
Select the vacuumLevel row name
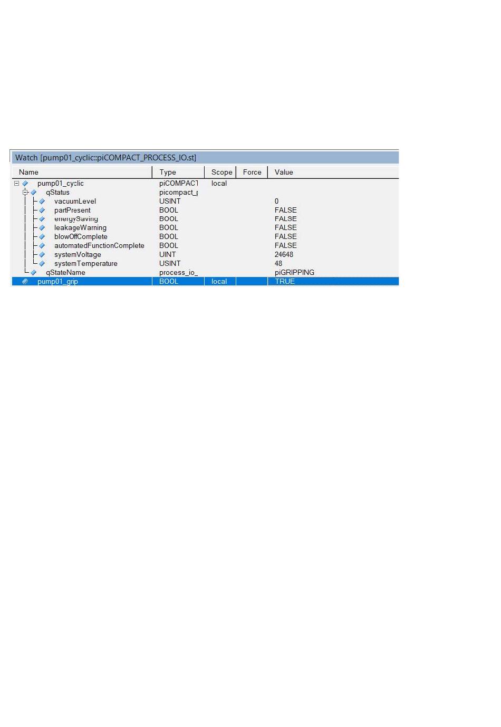point(75,202)
